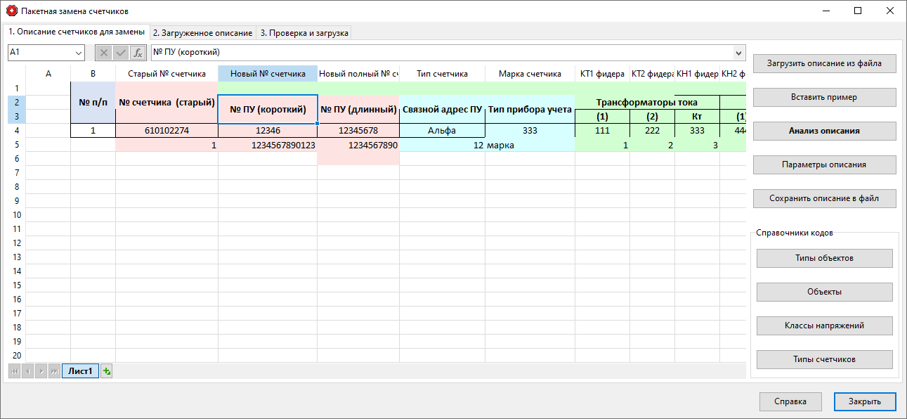The width and height of the screenshot is (907, 419).
Task: Click the previous-sheet arrow icon
Action: pos(28,370)
